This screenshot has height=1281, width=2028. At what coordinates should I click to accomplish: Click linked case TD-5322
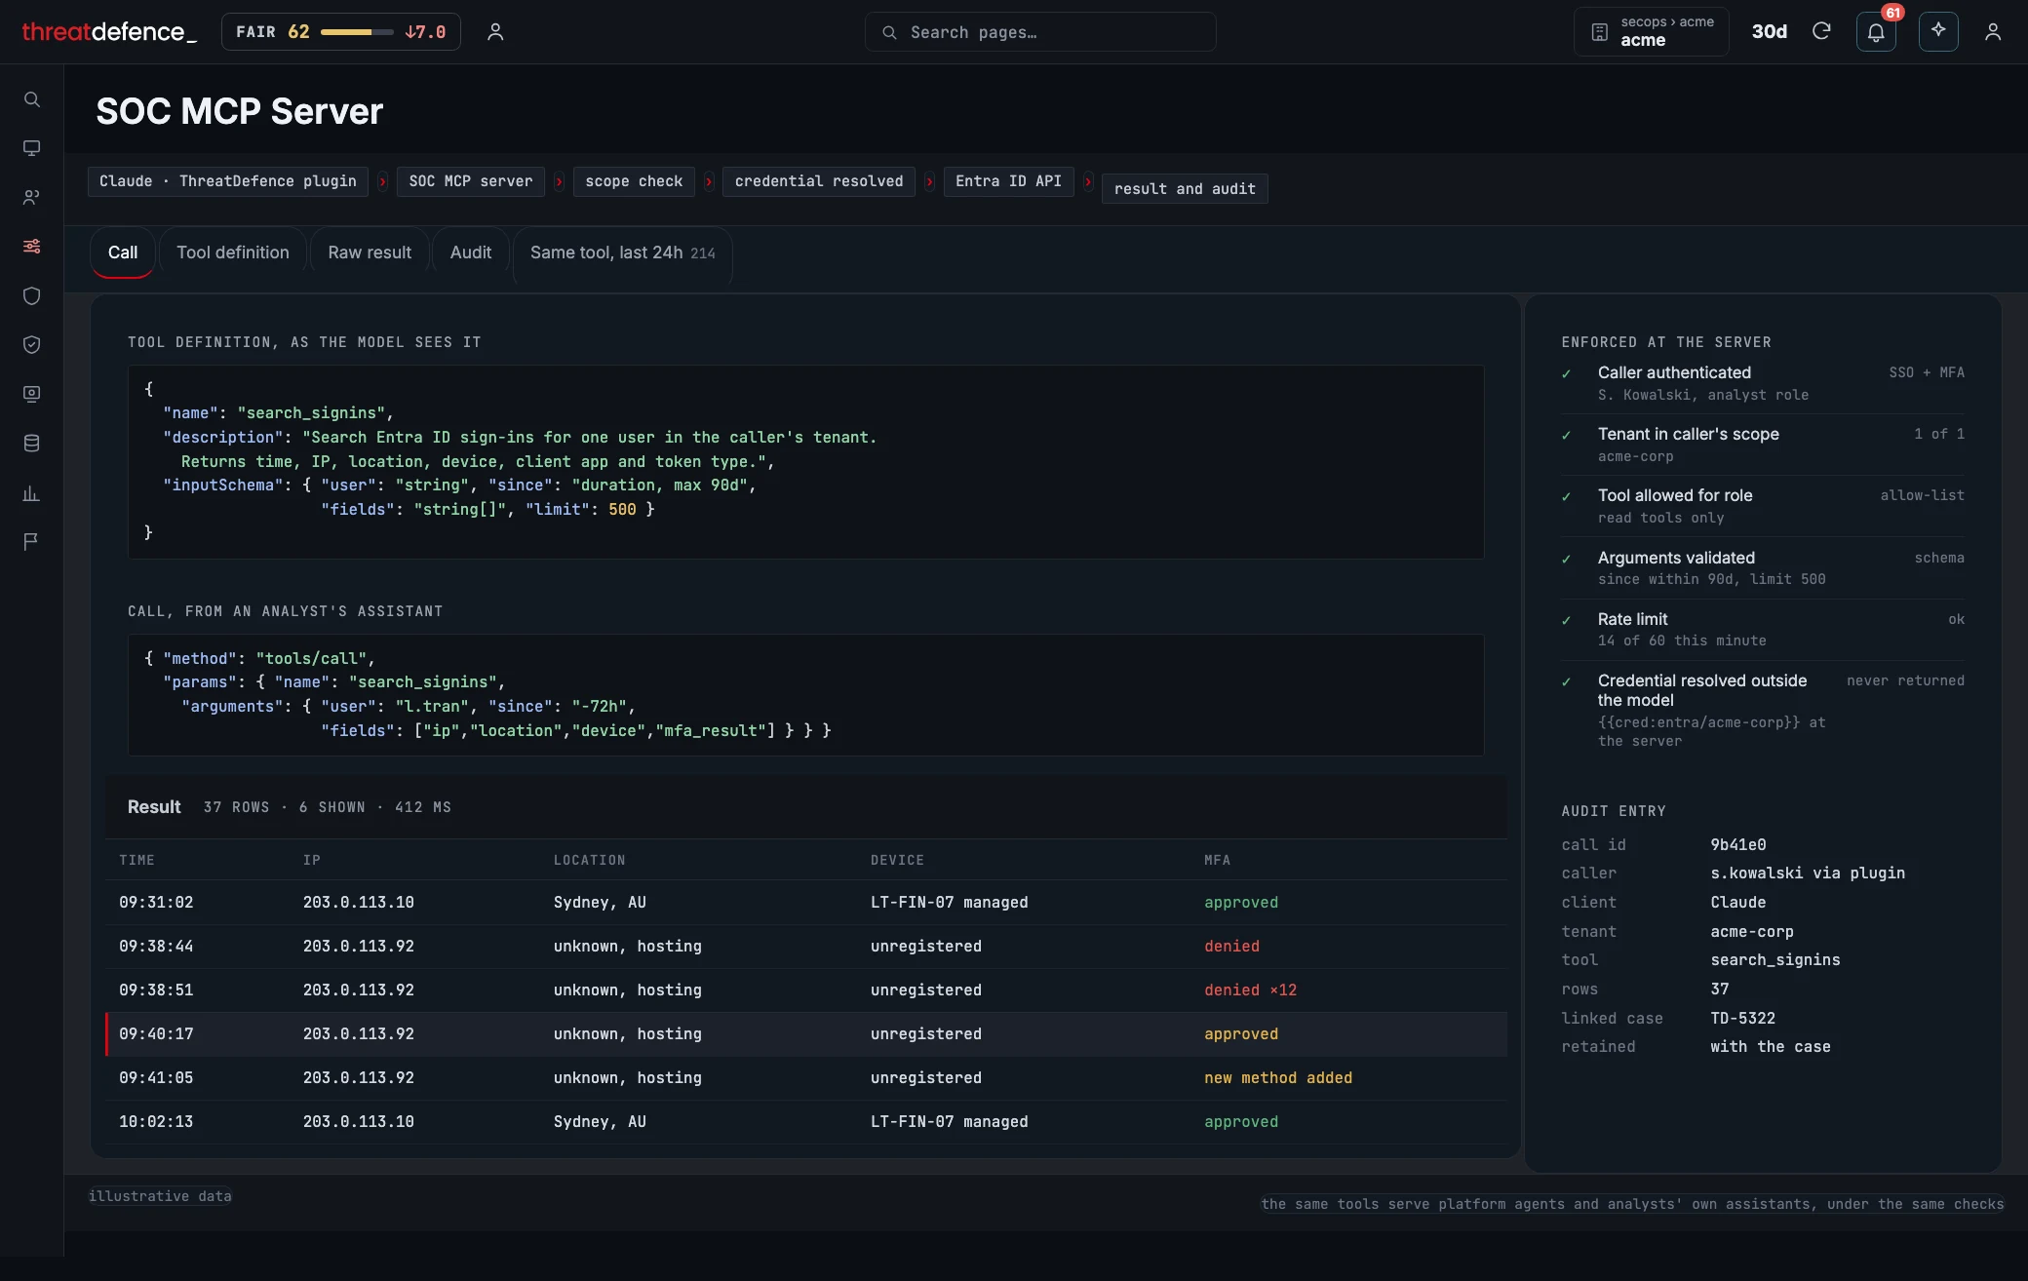tap(1742, 1018)
